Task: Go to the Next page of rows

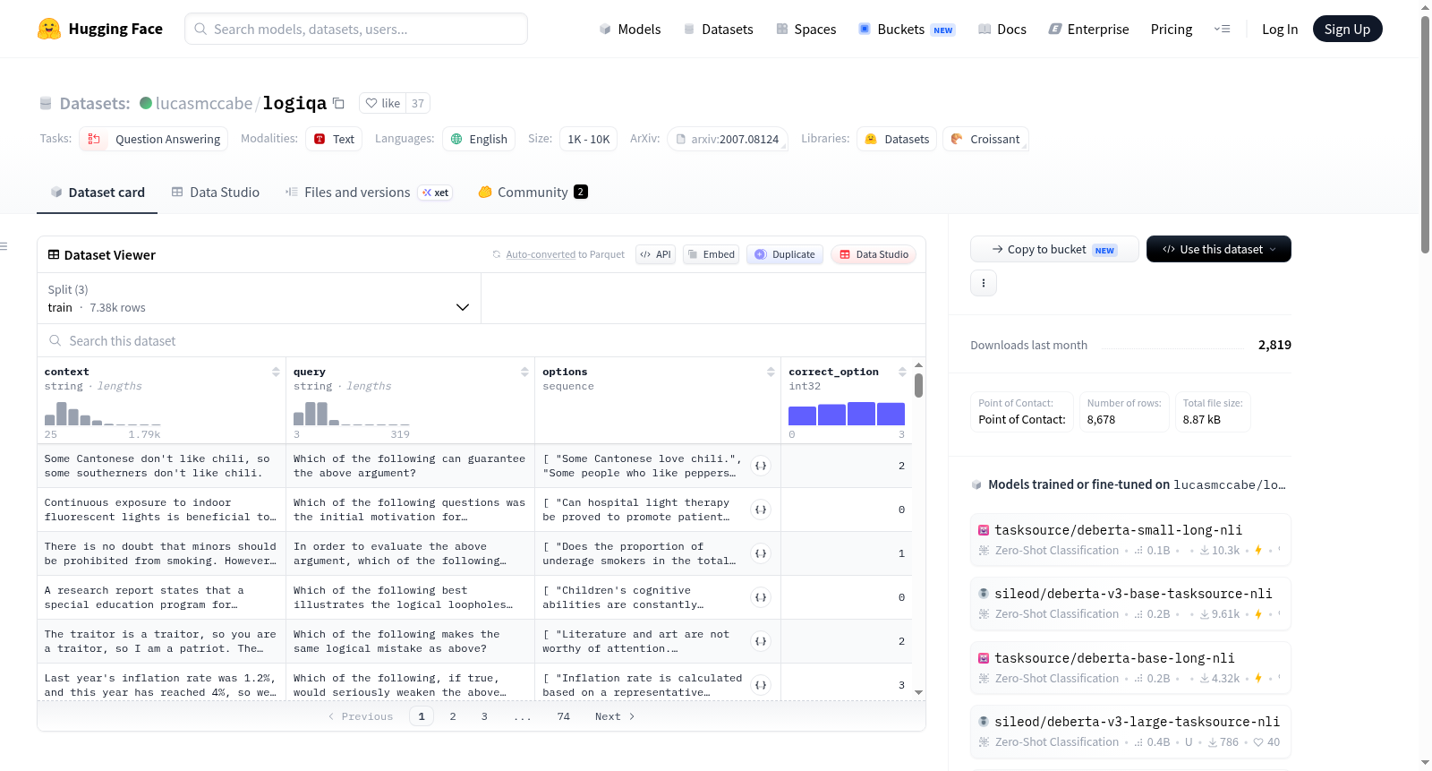Action: pos(615,716)
